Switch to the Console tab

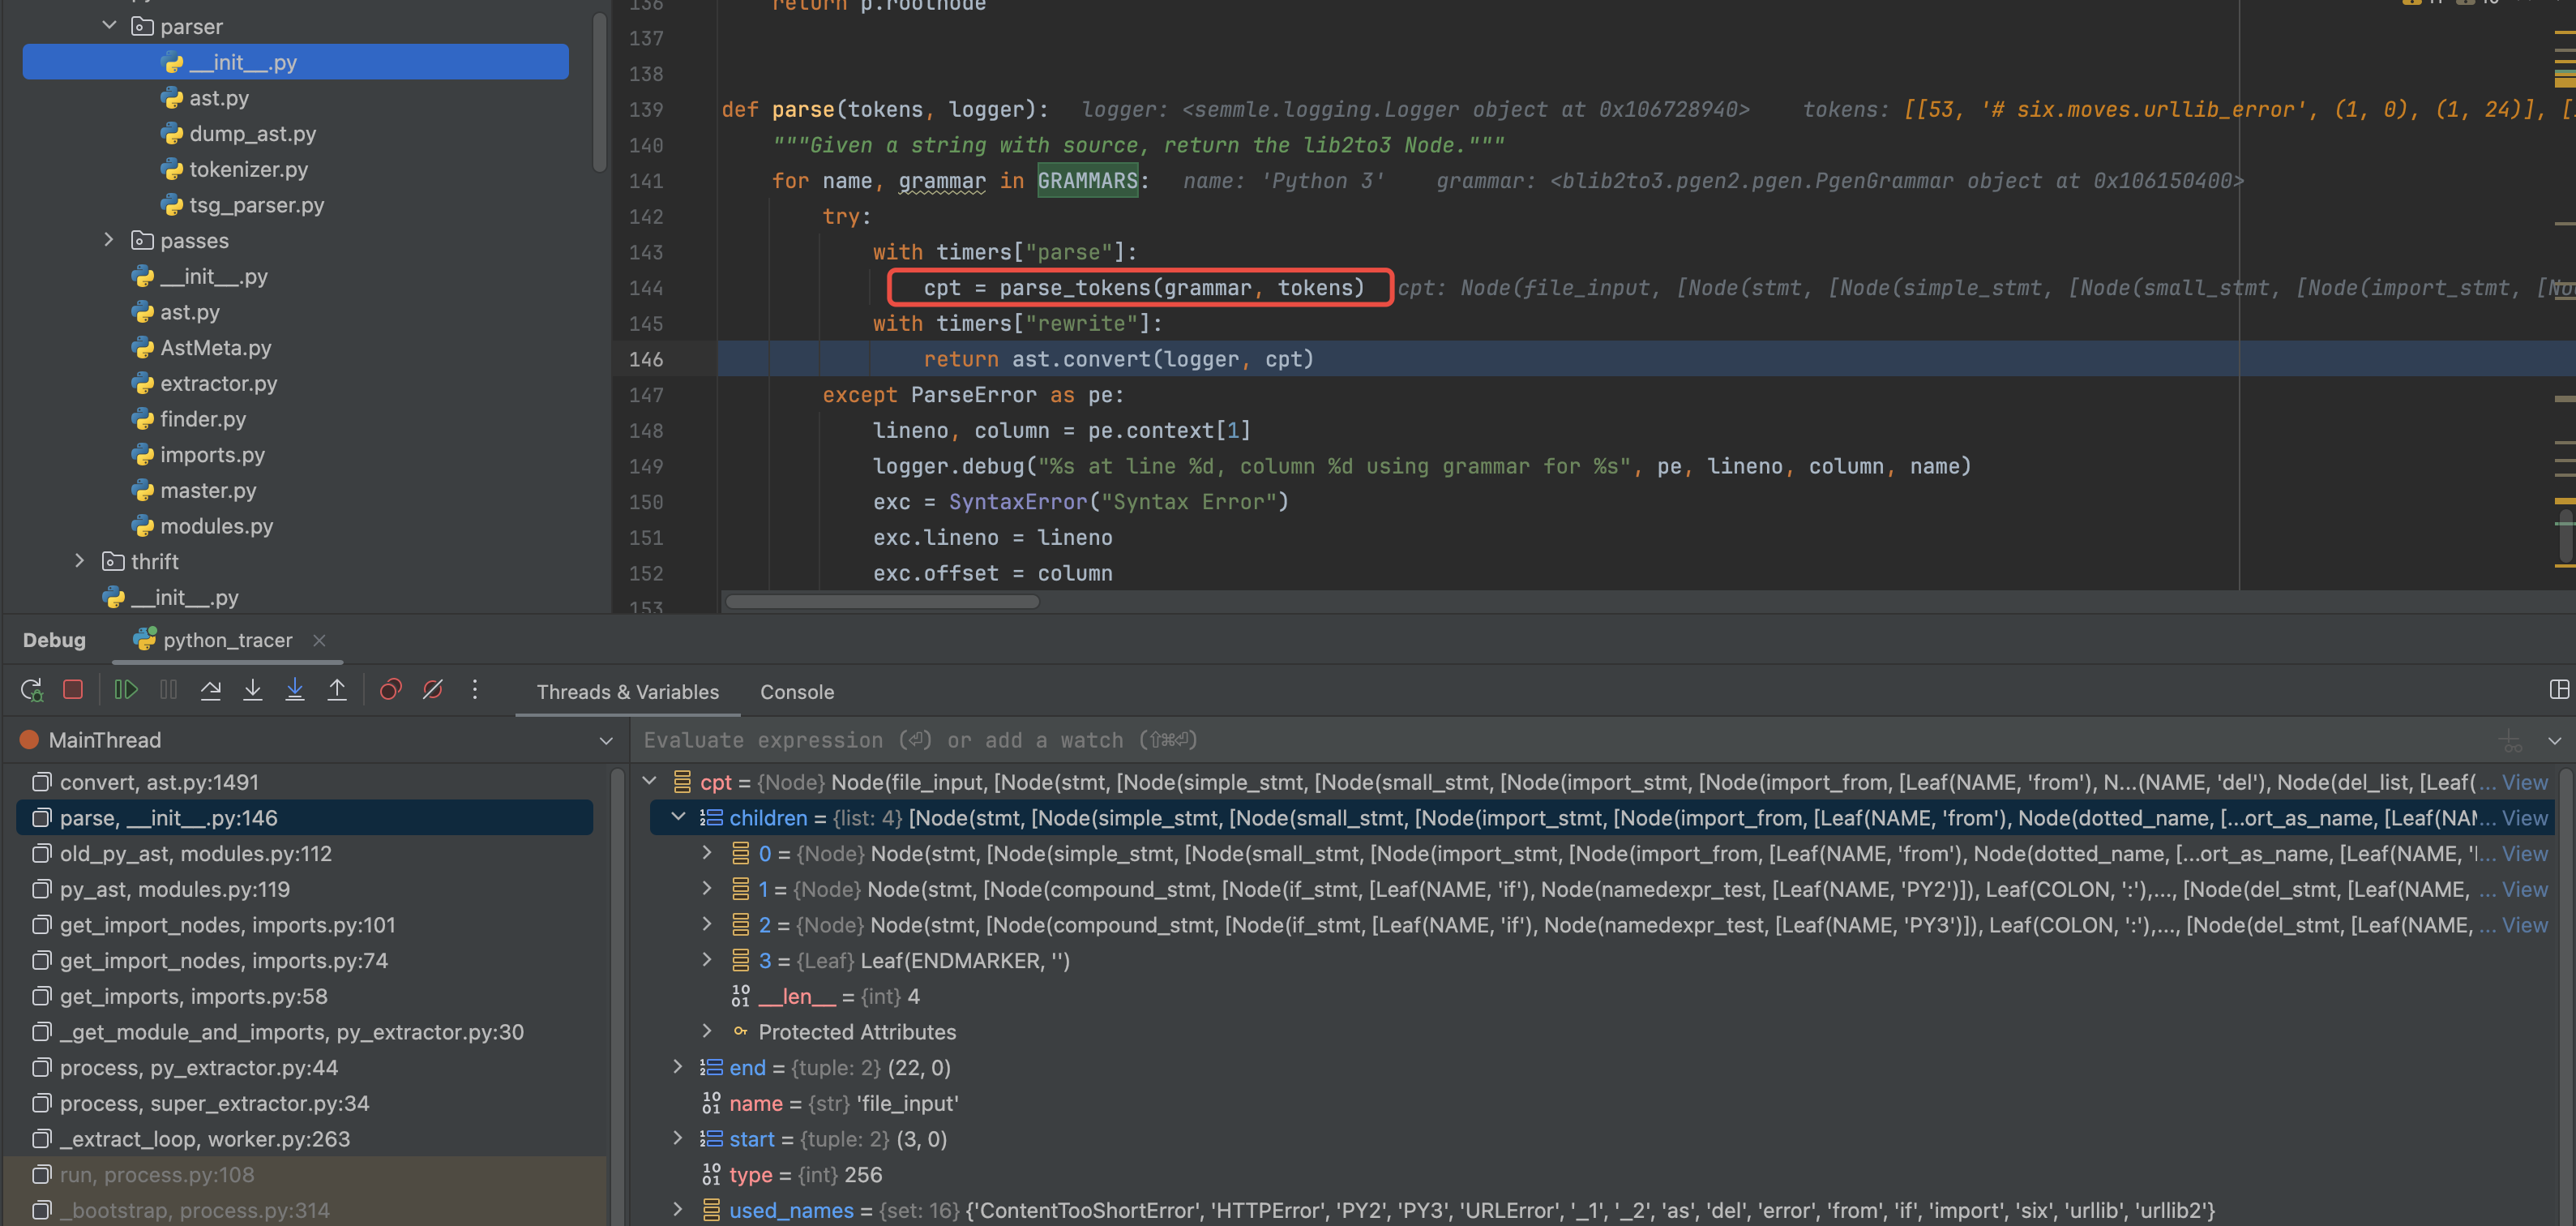796,692
